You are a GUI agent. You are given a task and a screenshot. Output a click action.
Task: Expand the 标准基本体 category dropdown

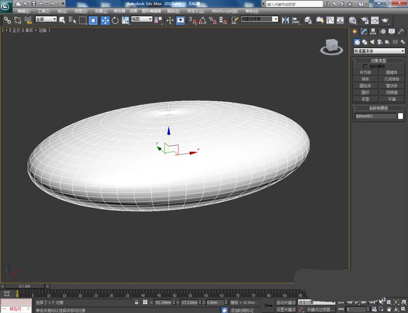(x=379, y=51)
